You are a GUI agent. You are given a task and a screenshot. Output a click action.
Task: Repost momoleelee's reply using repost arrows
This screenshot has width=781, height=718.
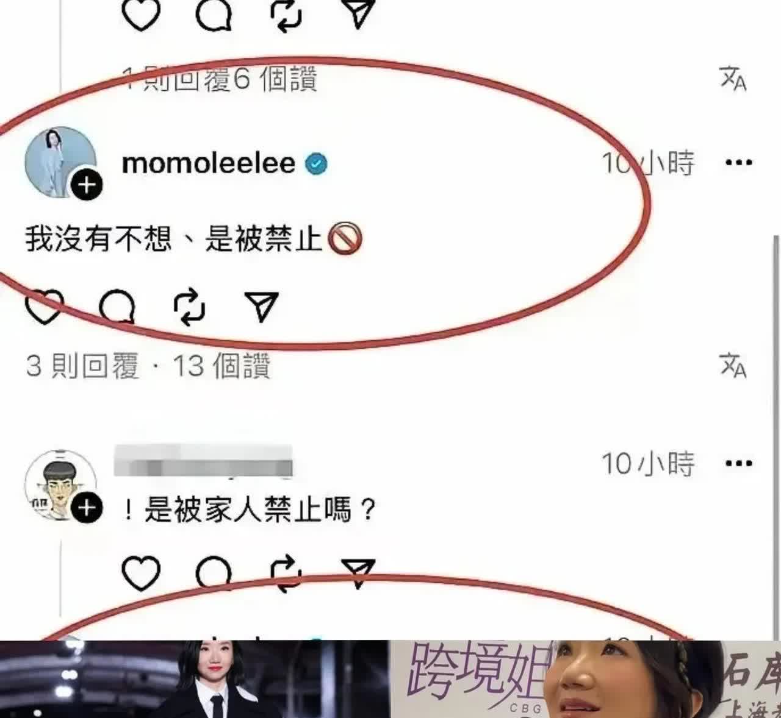tap(190, 306)
